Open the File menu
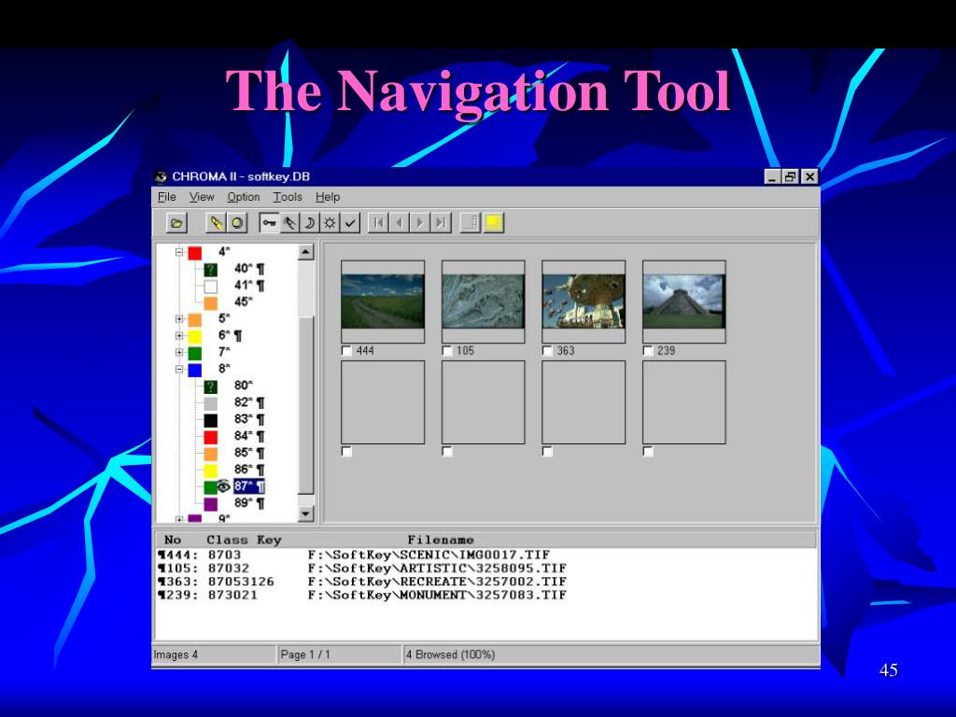The image size is (956, 717). click(x=166, y=197)
